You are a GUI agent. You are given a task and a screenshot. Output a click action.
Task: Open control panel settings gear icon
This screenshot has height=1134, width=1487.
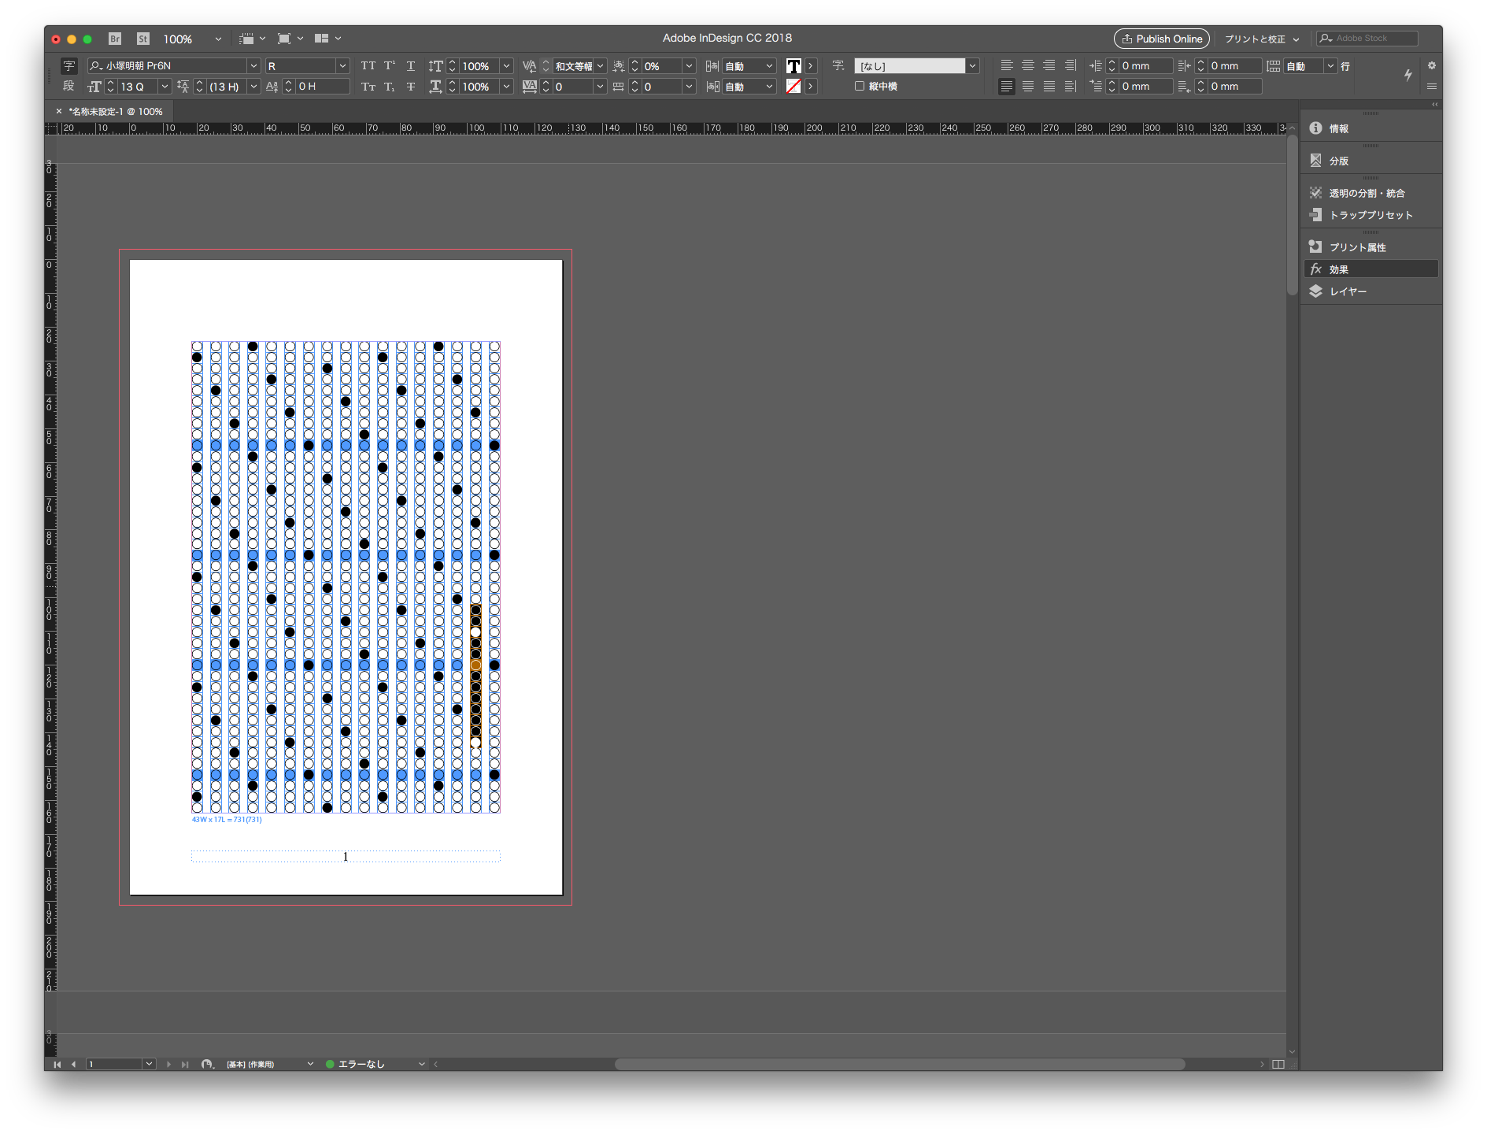[x=1431, y=65]
